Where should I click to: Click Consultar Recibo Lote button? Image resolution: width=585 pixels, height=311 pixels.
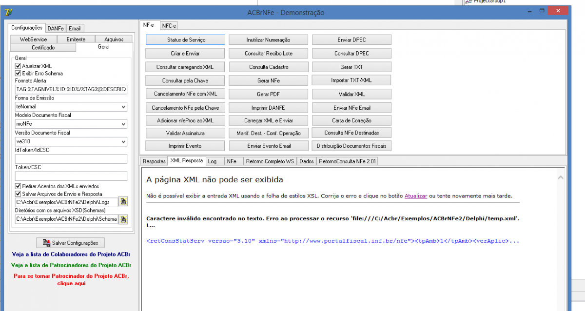pyautogui.click(x=269, y=53)
